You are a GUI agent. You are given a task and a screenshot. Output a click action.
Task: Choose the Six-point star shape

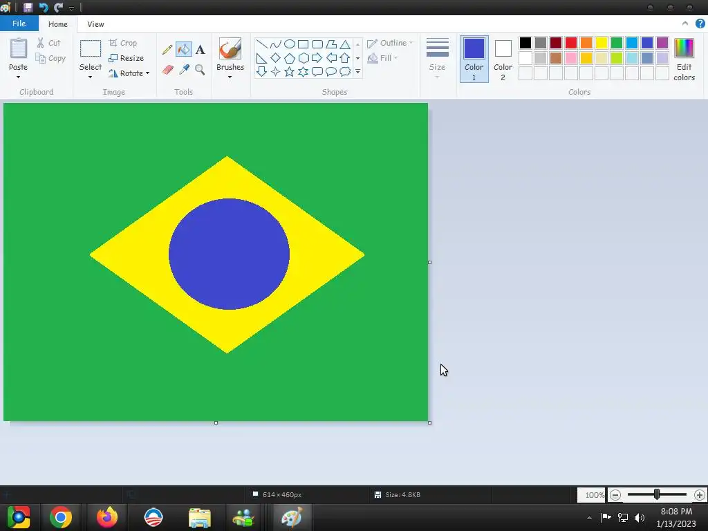304,71
